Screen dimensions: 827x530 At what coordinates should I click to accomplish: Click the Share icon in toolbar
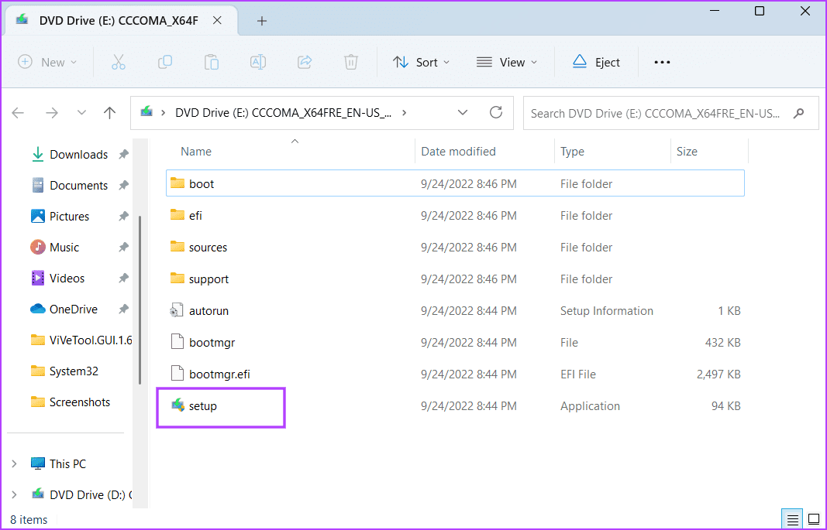pyautogui.click(x=305, y=62)
